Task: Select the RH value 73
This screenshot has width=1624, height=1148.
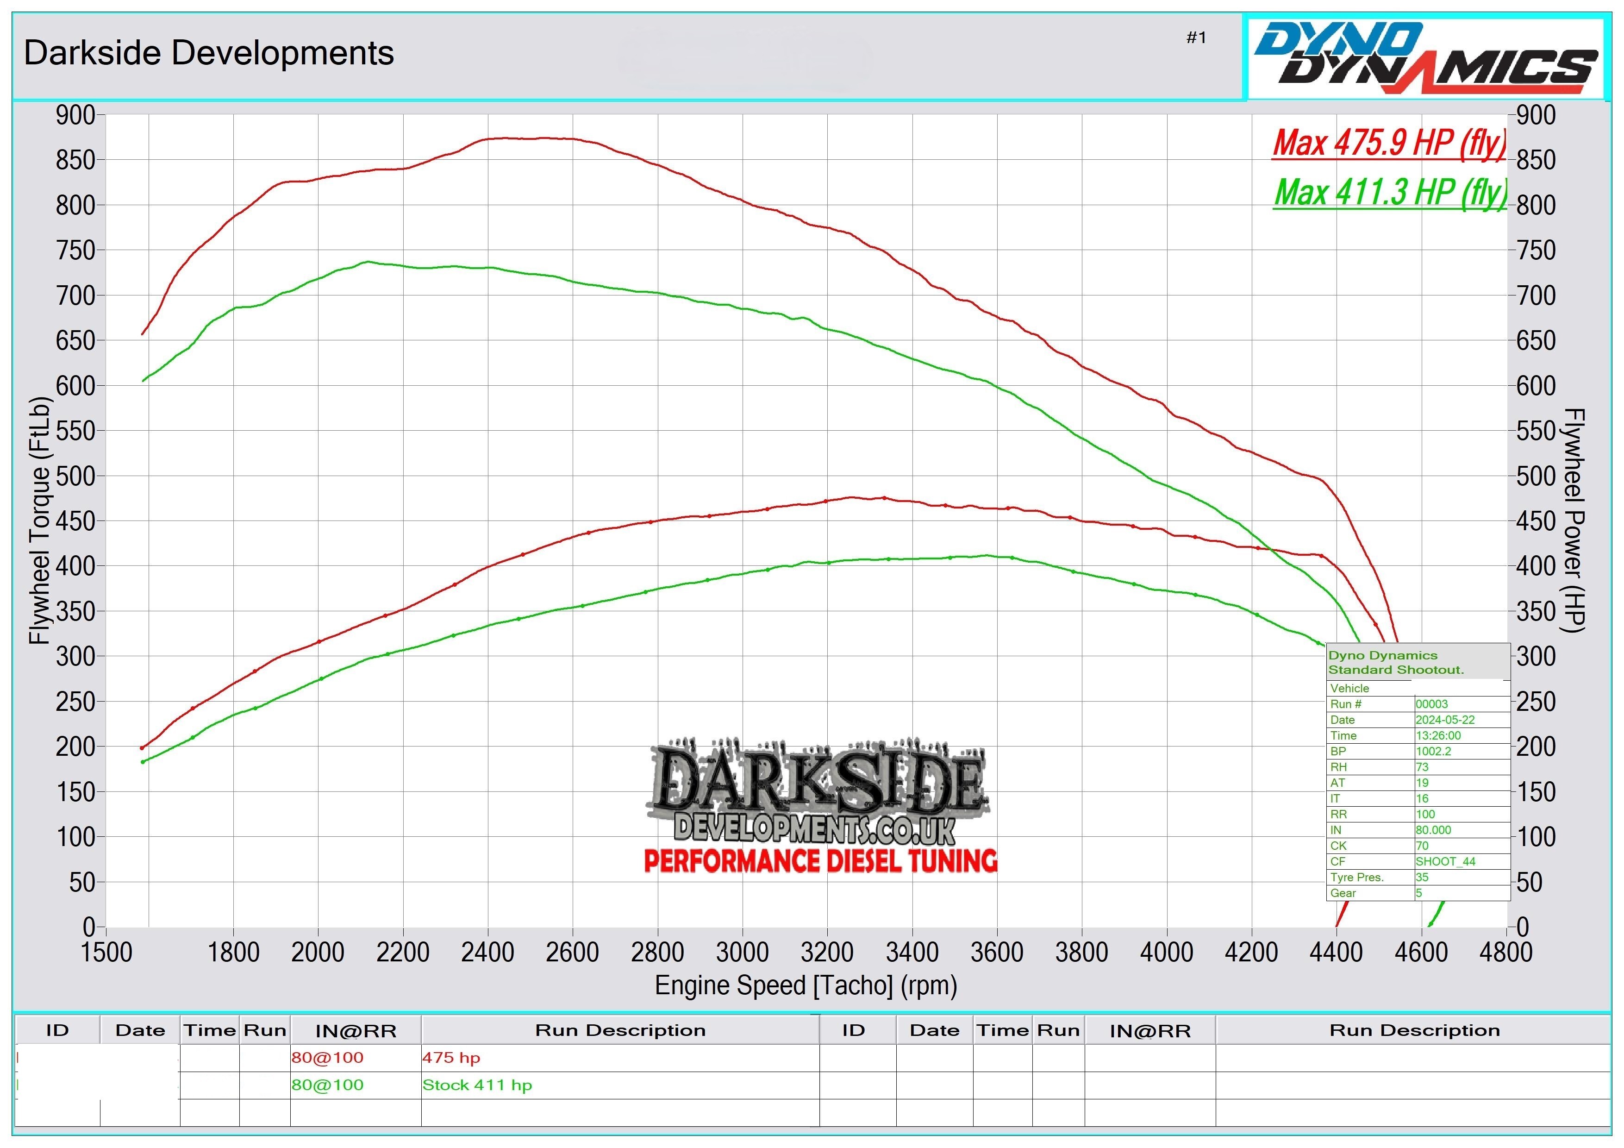Action: pyautogui.click(x=1422, y=767)
